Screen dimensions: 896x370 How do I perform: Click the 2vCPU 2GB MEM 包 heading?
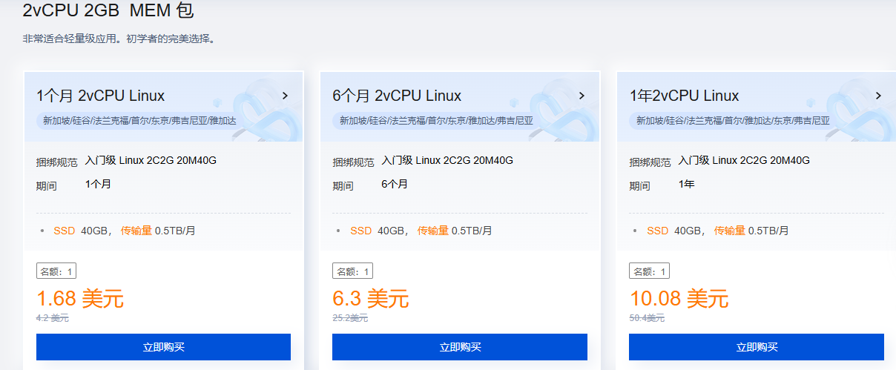tap(108, 11)
